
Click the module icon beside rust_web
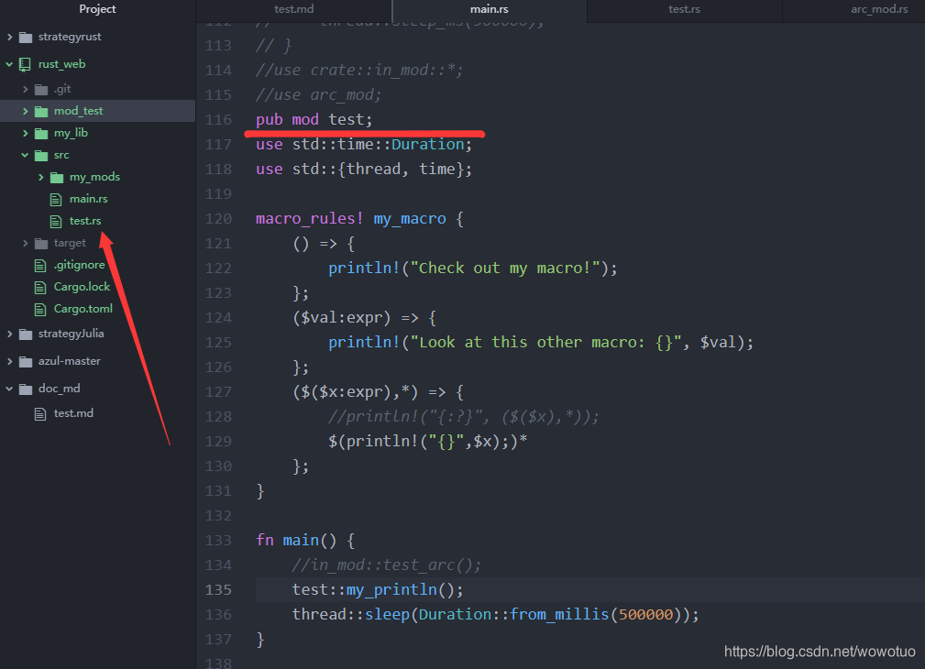(x=23, y=63)
